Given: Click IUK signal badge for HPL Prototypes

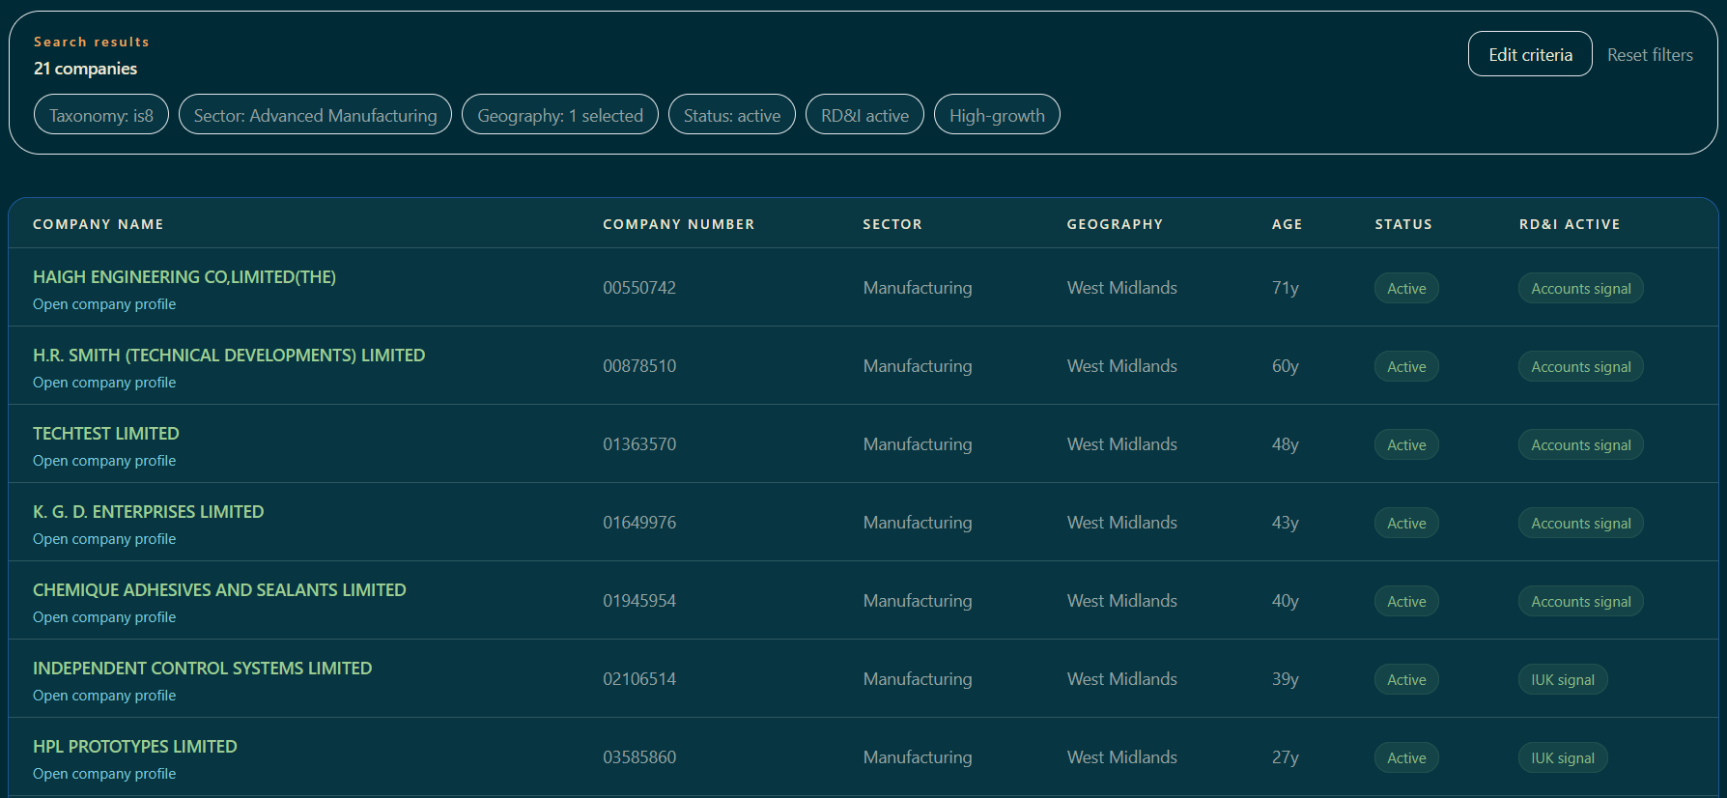Looking at the screenshot, I should click(x=1563, y=757).
